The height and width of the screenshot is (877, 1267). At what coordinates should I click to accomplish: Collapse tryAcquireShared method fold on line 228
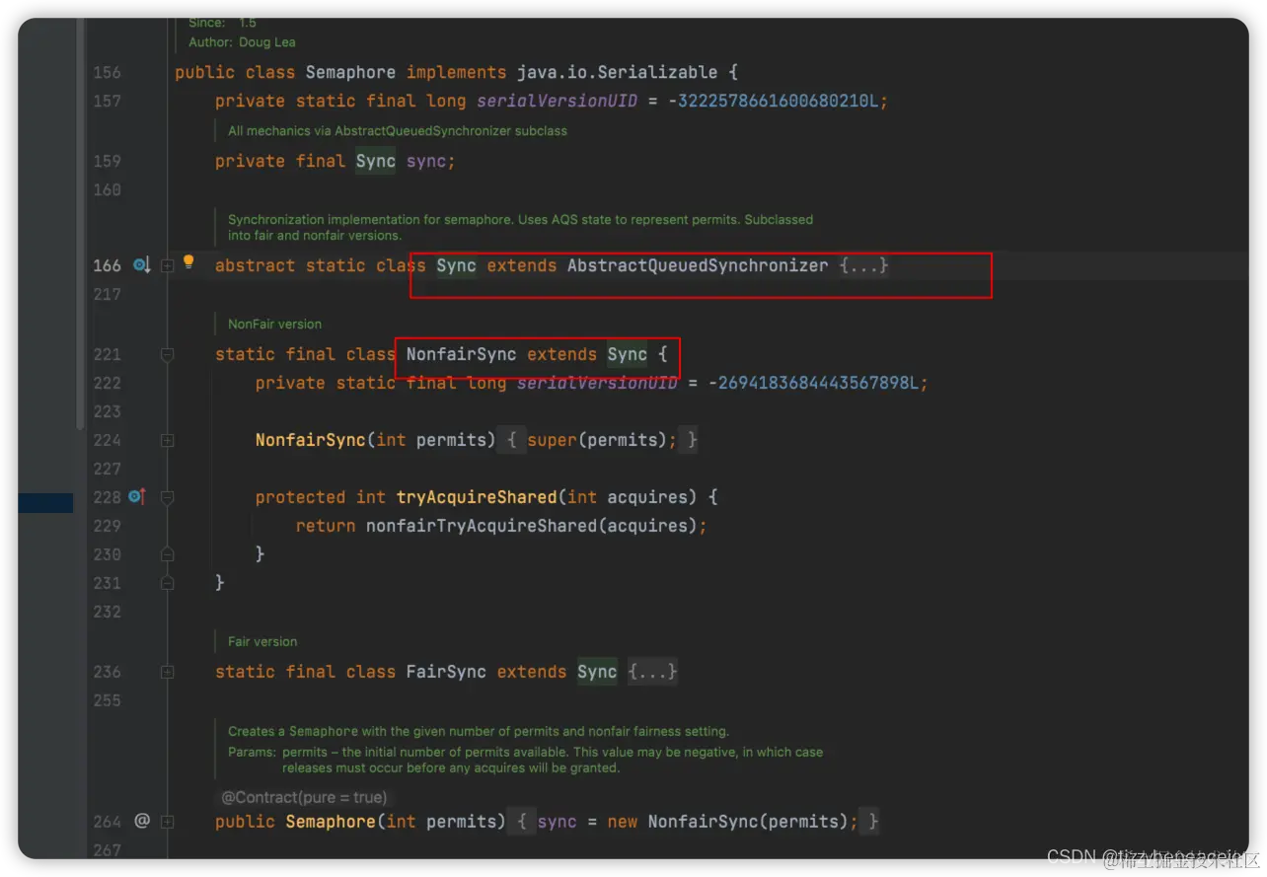click(x=168, y=497)
